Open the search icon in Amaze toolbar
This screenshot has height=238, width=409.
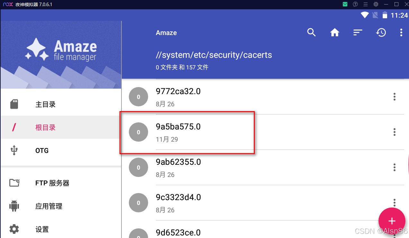(x=311, y=32)
